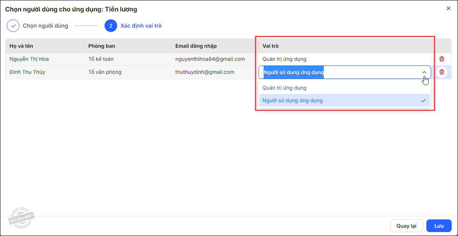Go to Chọn người dùng step label
The image size is (458, 236).
46,26
